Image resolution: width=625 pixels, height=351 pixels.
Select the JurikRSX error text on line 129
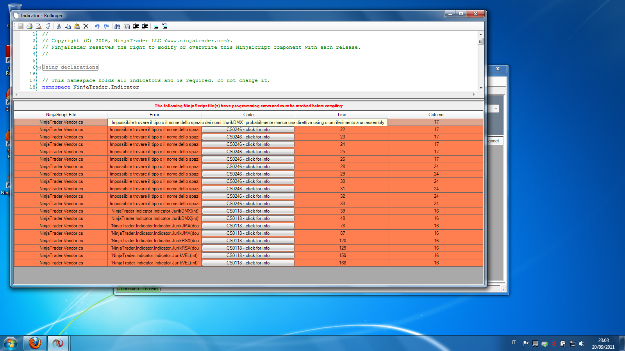point(154,248)
